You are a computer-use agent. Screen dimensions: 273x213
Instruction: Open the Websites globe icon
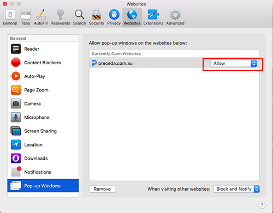coord(132,15)
